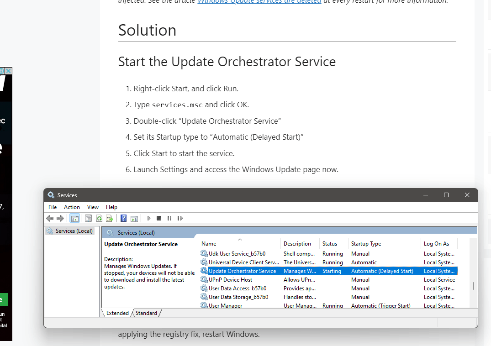This screenshot has width=491, height=346.
Task: Click 'Automatic (Trigger Start)' cell of User Manager
Action: (381, 305)
